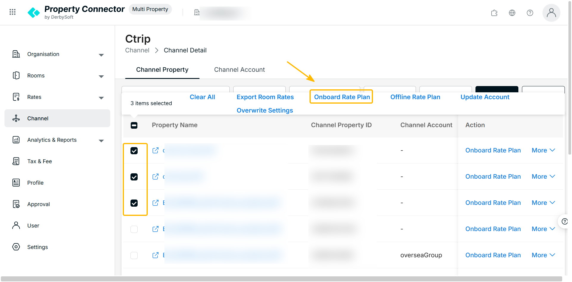This screenshot has height=282, width=572.
Task: Open Channel in the sidebar
Action: coord(57,118)
